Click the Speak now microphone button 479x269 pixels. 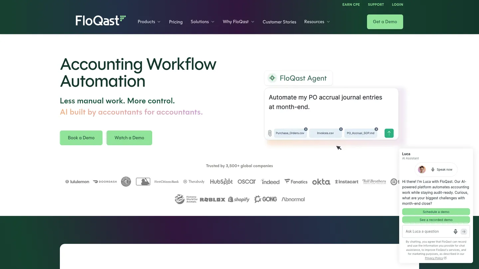coord(442,169)
